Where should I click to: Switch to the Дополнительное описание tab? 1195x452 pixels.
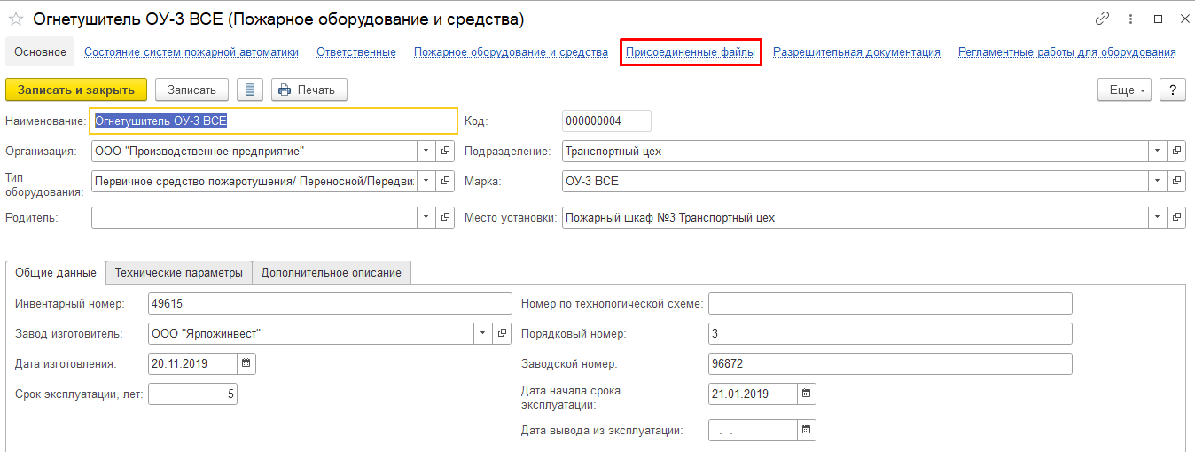(331, 273)
